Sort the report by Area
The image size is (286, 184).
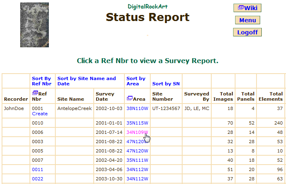[x=136, y=81]
